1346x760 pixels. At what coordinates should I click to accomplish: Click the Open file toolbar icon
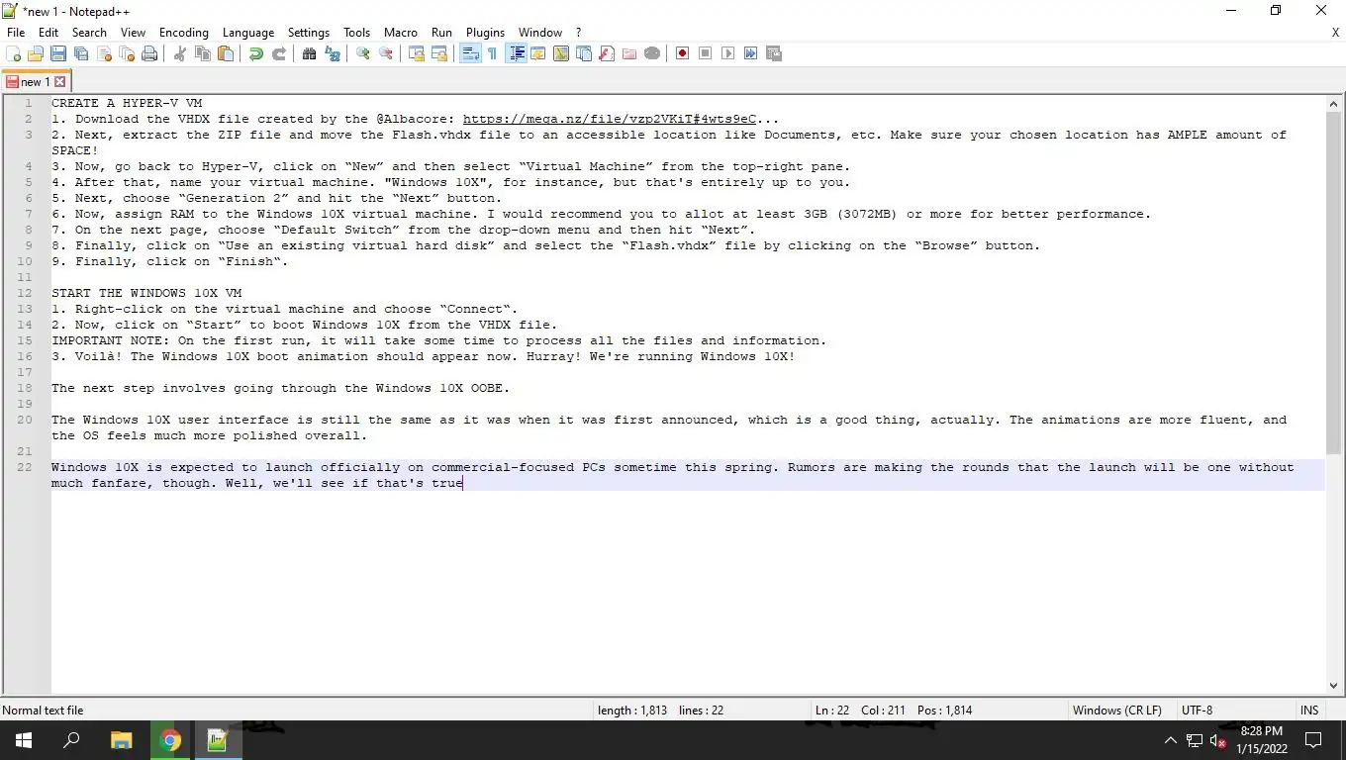(x=36, y=53)
